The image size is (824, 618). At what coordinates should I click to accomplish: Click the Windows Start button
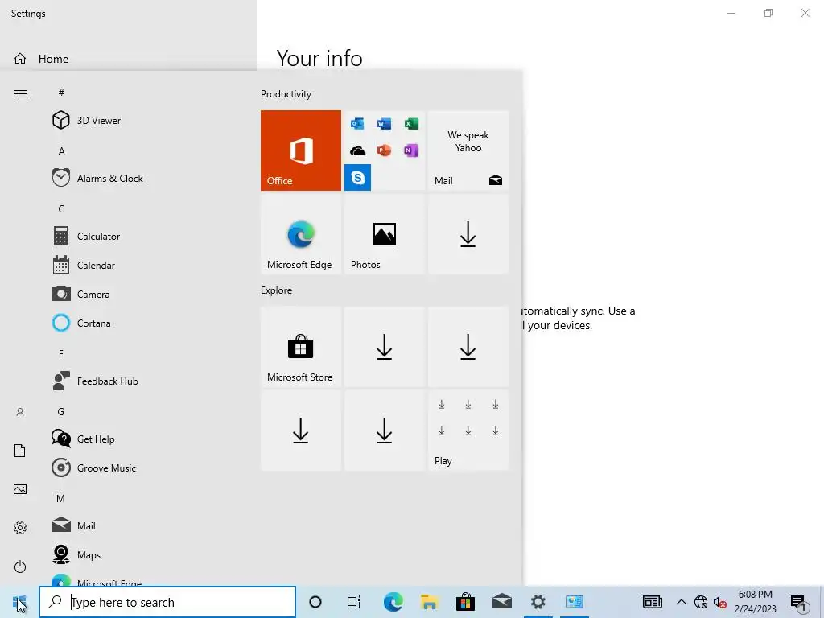pos(19,602)
